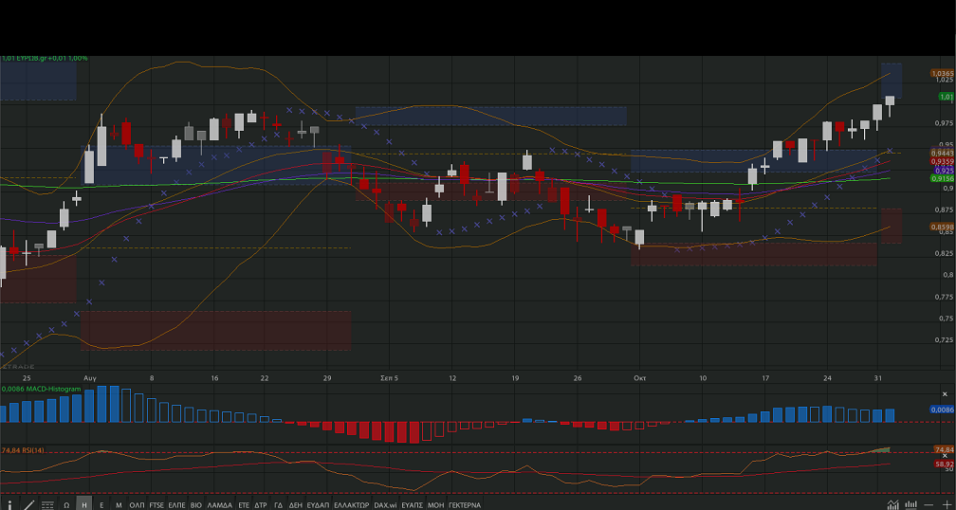
Task: Zoom out with the minus icon
Action: pyautogui.click(x=929, y=504)
